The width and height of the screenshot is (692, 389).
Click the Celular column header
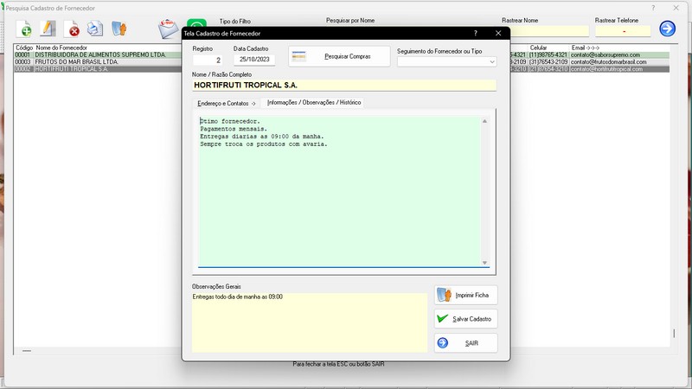[538, 48]
